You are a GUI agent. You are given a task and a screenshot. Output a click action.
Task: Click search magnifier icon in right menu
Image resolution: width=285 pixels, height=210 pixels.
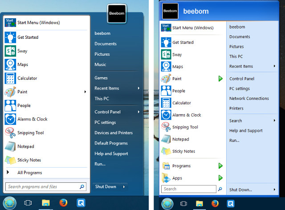(x=220, y=189)
